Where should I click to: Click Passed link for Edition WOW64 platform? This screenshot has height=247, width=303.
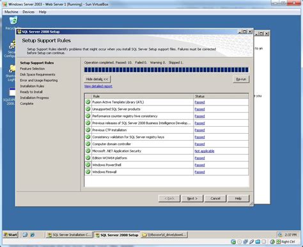coord(199,158)
